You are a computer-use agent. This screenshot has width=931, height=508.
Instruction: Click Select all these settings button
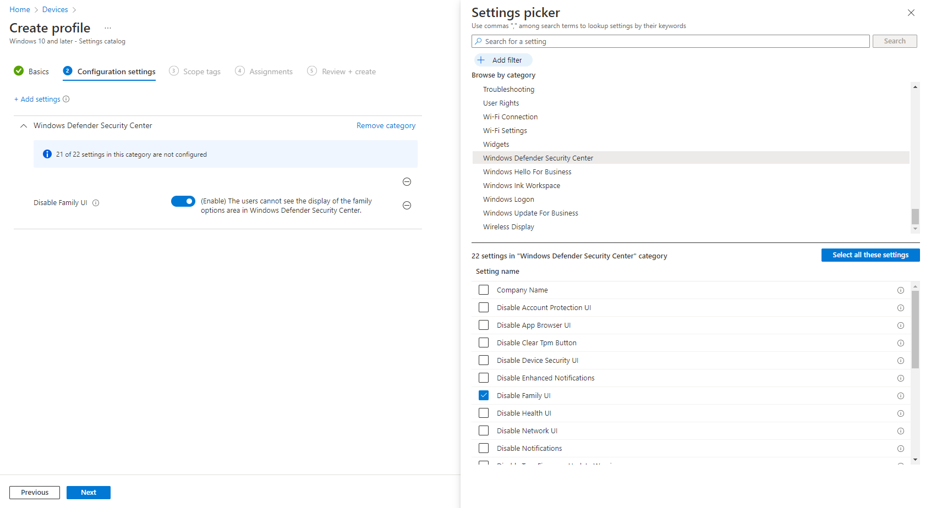[x=870, y=255]
